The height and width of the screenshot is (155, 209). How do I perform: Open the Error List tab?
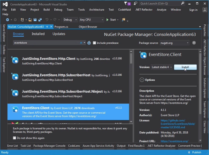coord(13,146)
